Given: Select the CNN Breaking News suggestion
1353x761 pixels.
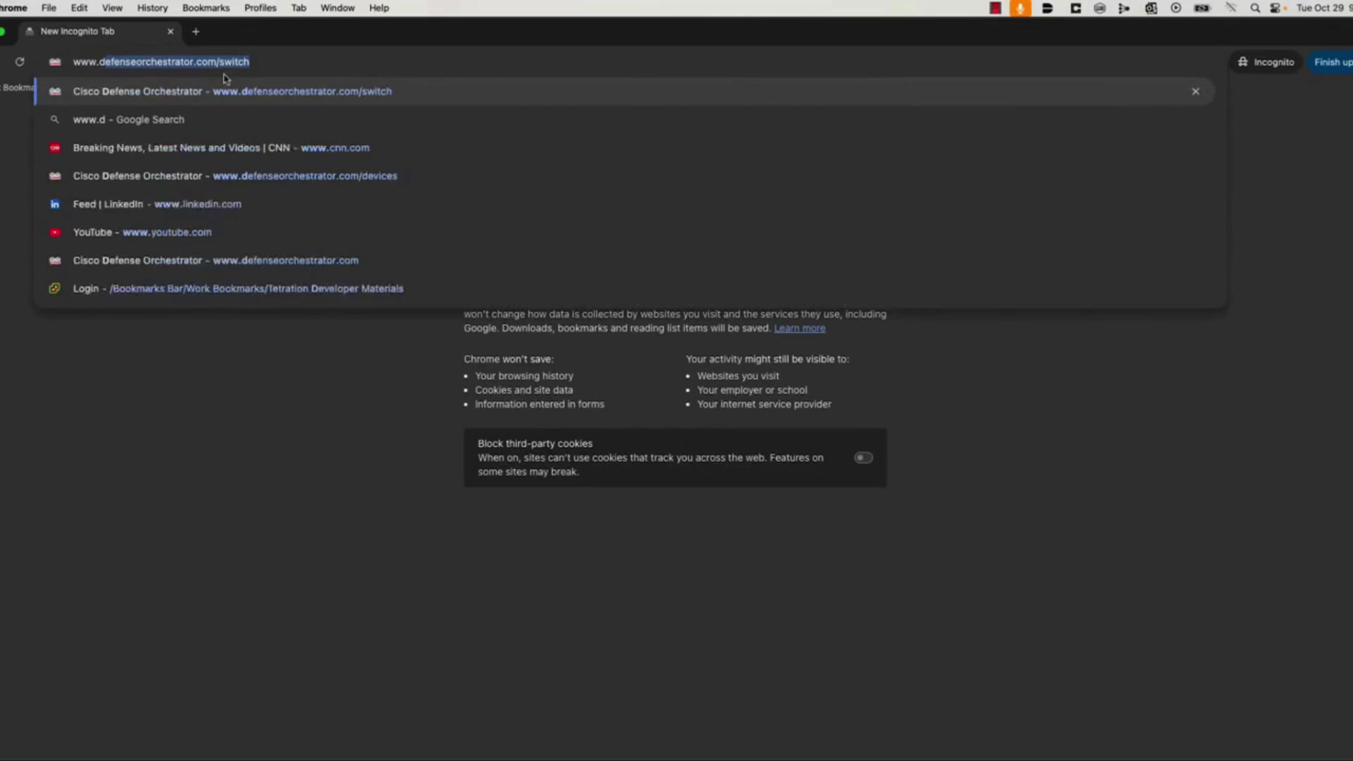Looking at the screenshot, I should point(624,148).
